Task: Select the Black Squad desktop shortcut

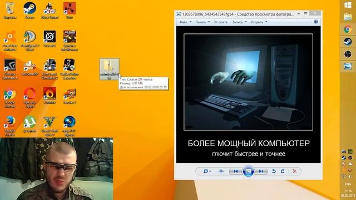Action: point(50,11)
